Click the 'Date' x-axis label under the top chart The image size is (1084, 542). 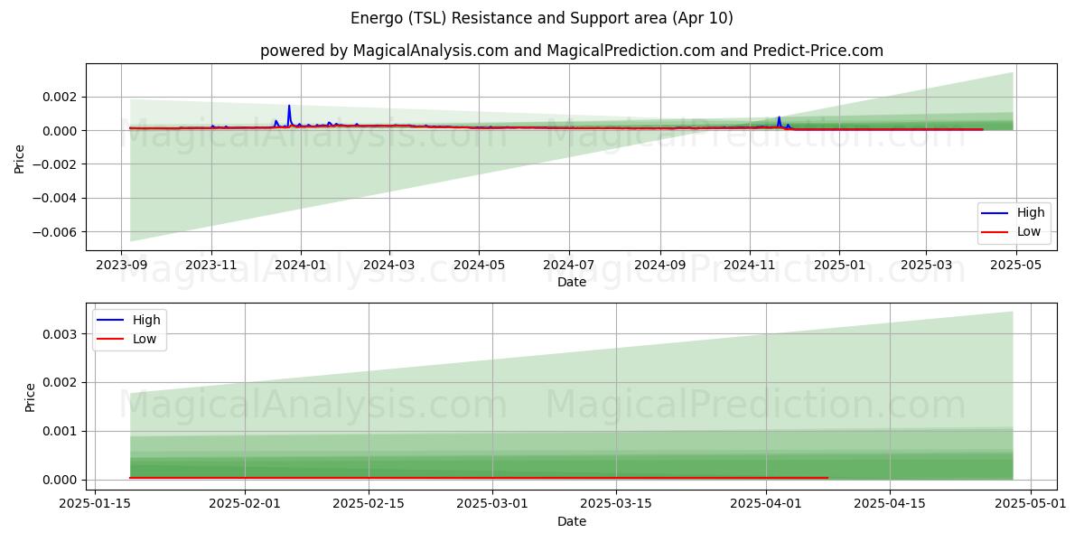coord(572,282)
